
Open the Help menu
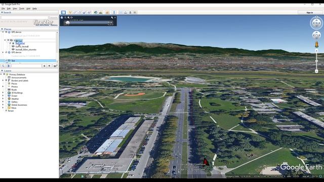pos(34,9)
